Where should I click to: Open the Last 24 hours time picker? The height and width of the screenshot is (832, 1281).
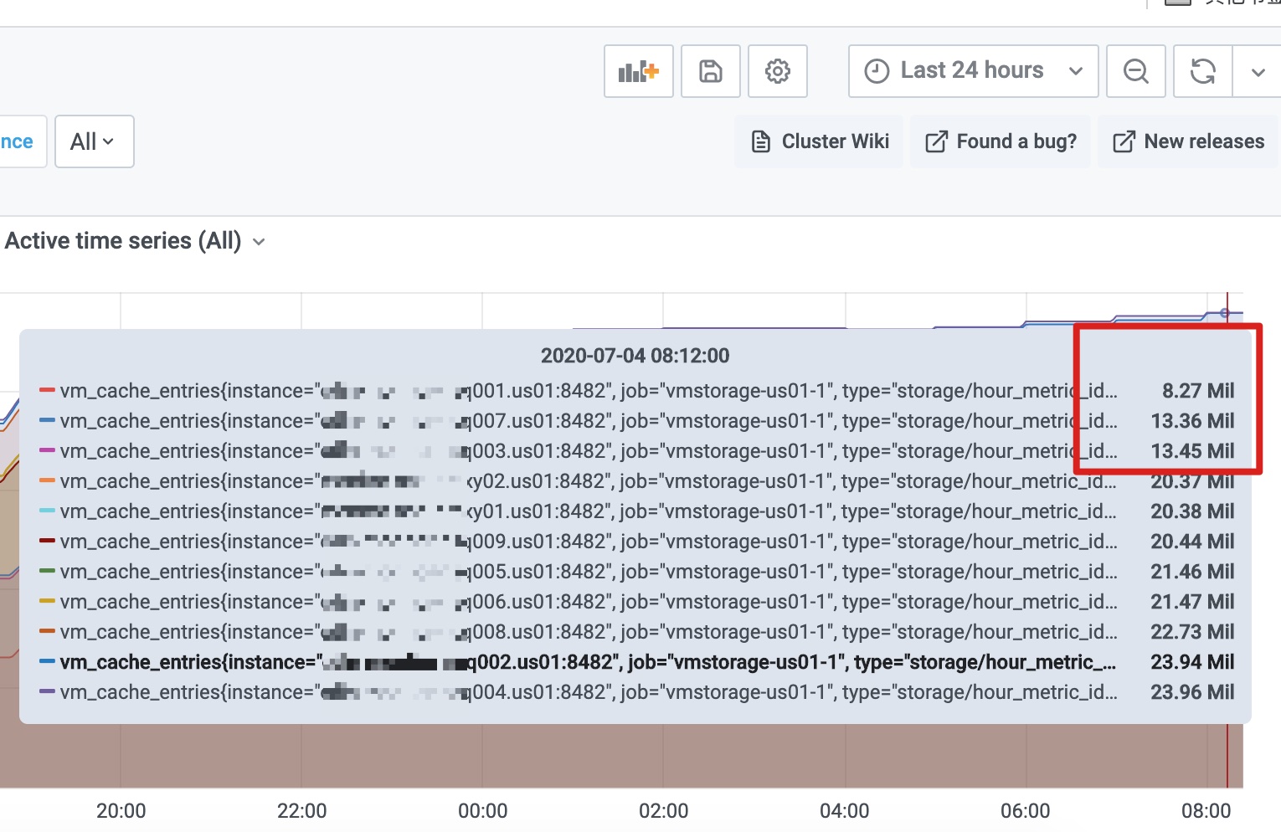[973, 71]
